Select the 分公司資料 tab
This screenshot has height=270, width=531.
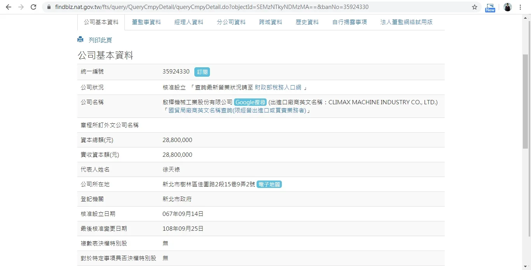(231, 22)
